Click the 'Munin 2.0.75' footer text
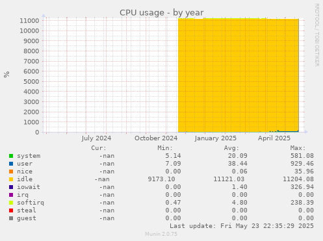 click(161, 234)
